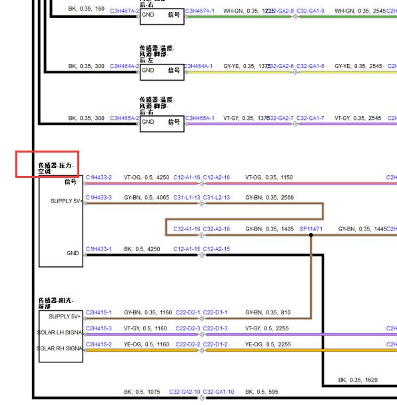This screenshot has height=405, width=397.
Task: Open connector link C3H464A-1
Action: [198, 66]
